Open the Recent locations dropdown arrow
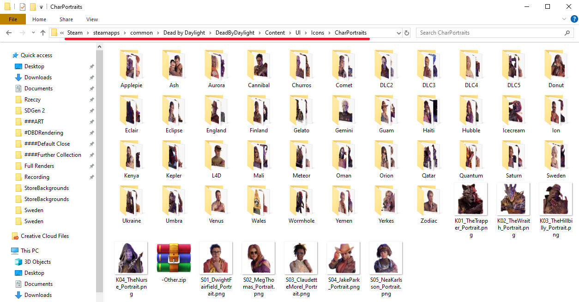 [x=33, y=33]
